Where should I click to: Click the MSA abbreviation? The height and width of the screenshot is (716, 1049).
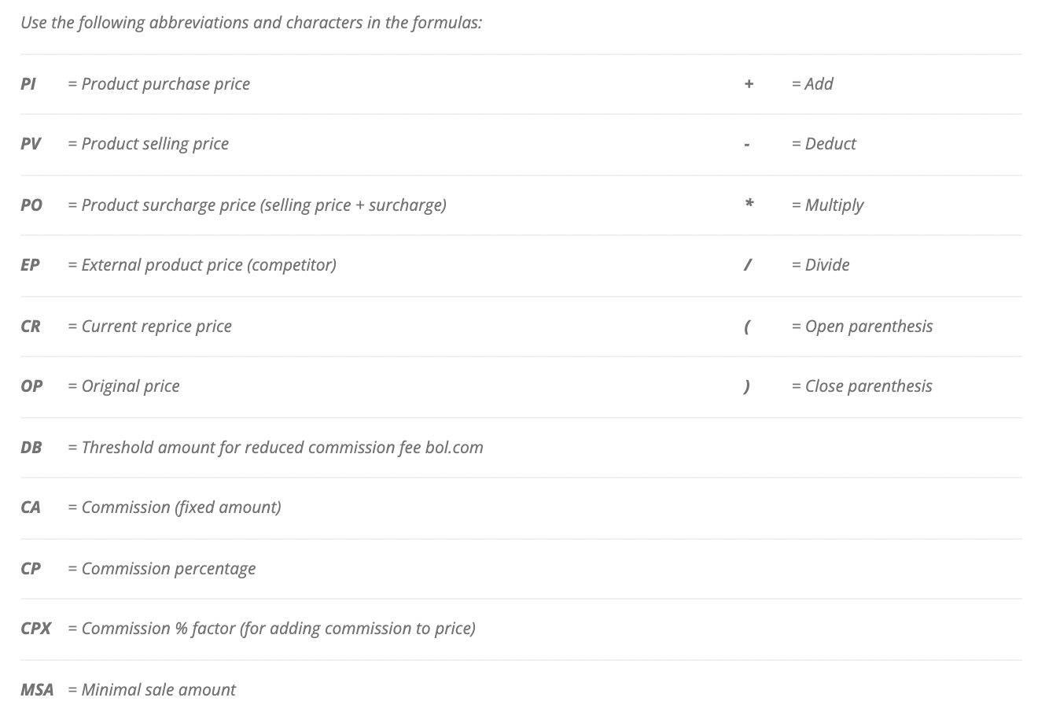pyautogui.click(x=37, y=690)
